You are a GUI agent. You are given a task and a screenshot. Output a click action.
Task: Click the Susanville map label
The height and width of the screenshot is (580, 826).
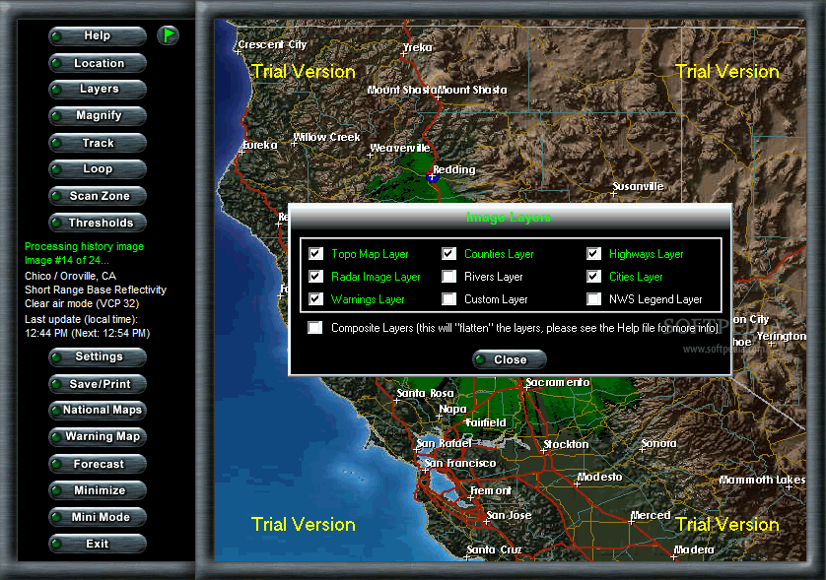click(638, 186)
